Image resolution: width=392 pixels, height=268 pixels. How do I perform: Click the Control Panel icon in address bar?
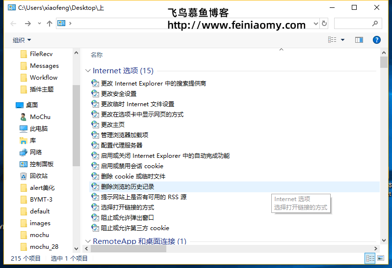pyautogui.click(x=61, y=23)
